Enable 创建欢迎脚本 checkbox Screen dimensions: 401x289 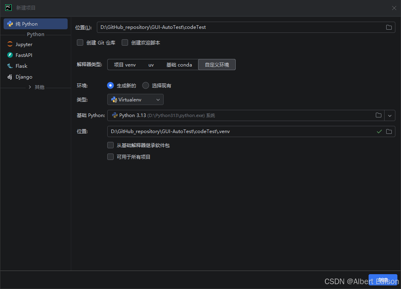tap(125, 42)
